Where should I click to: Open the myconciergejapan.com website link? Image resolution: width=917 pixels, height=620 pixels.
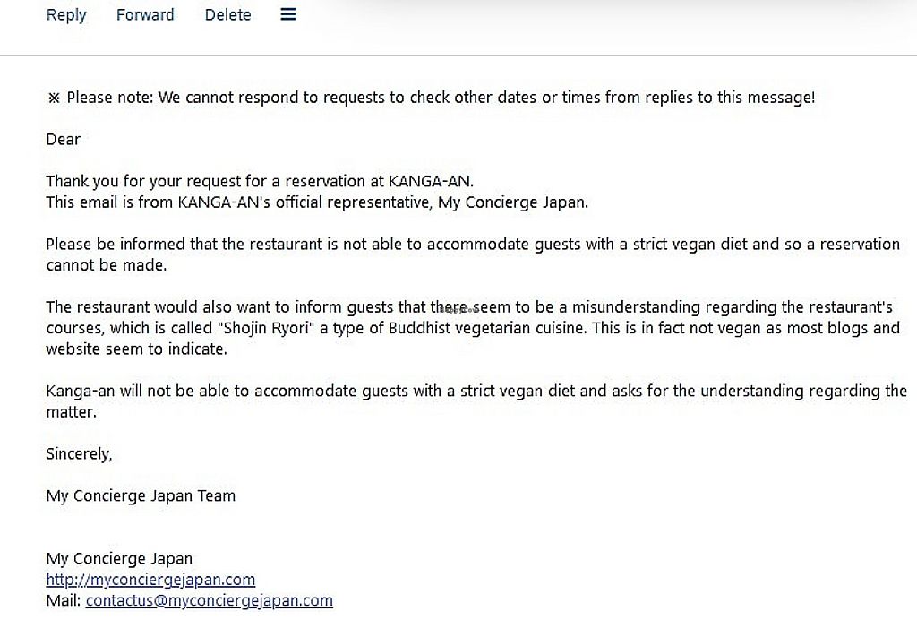coord(150,580)
